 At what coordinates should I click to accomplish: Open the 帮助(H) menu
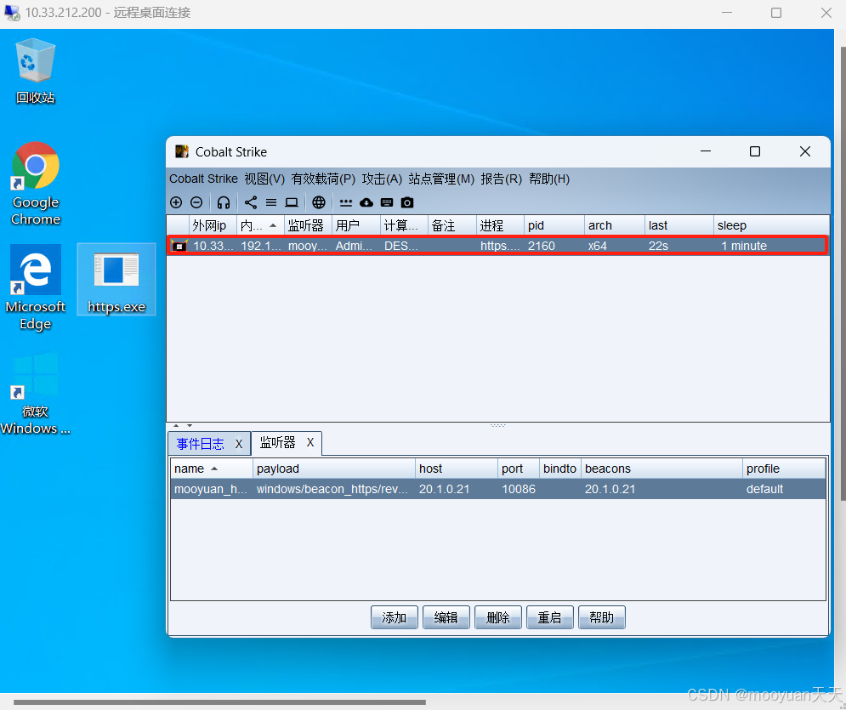[549, 179]
